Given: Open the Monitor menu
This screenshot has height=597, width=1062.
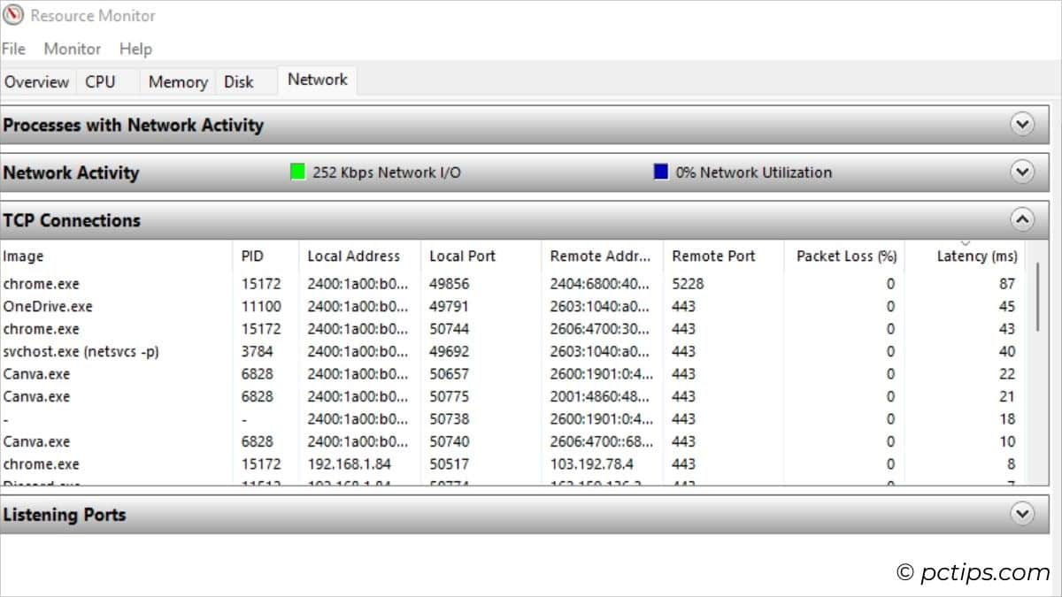Looking at the screenshot, I should [x=72, y=49].
